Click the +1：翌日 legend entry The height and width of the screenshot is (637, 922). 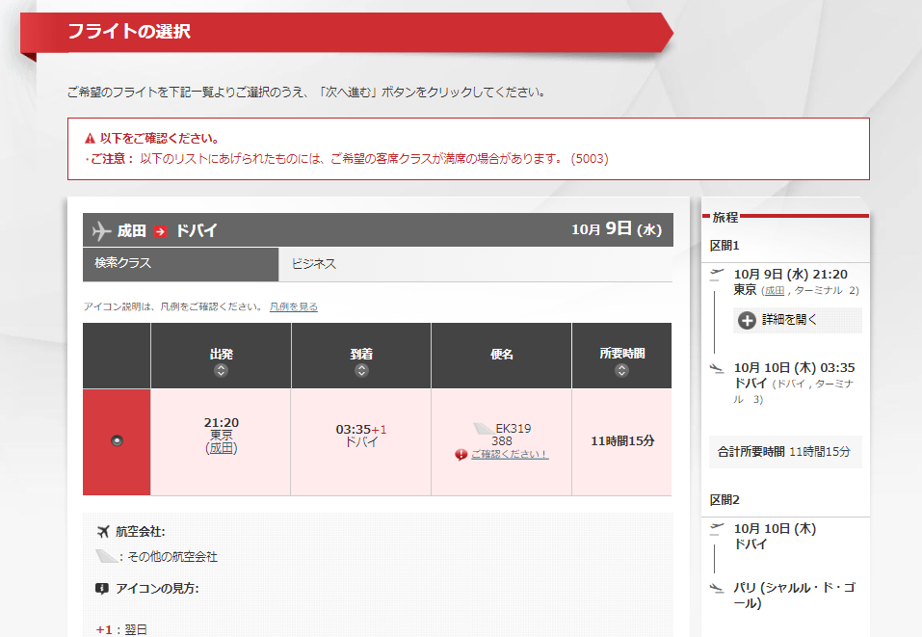pyautogui.click(x=121, y=630)
